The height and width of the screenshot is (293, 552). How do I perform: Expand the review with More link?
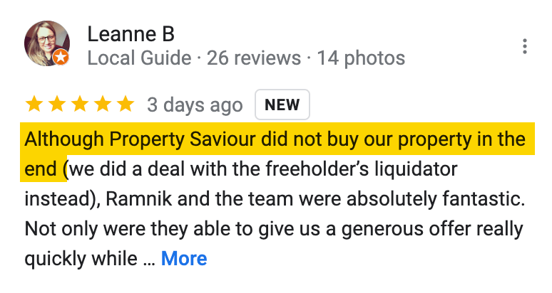click(184, 258)
